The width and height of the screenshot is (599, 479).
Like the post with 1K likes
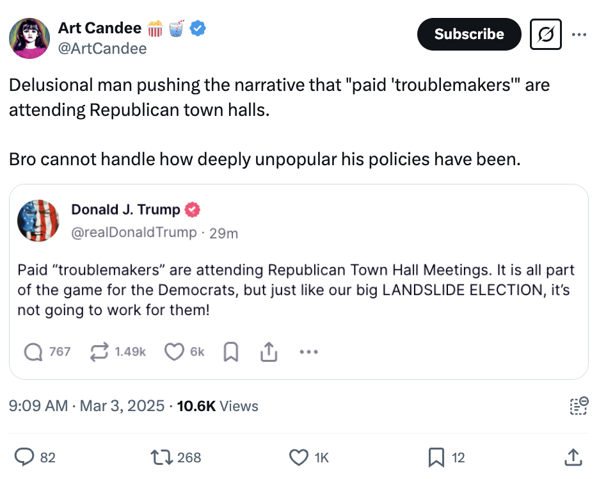click(299, 457)
